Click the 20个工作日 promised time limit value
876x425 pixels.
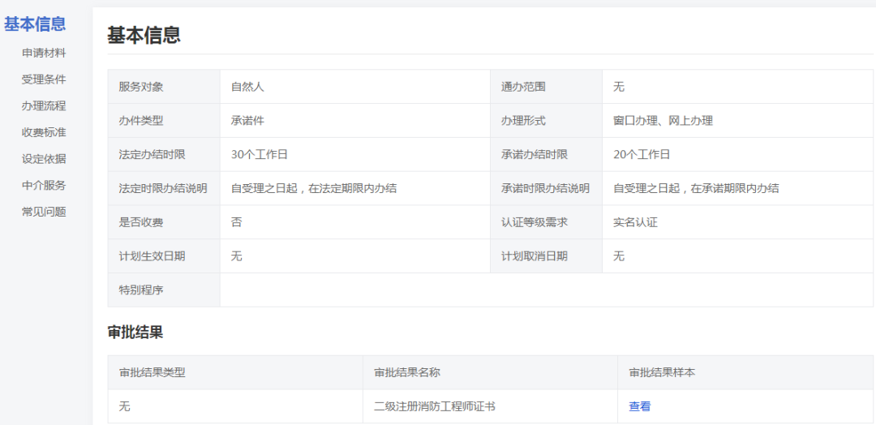[x=642, y=154]
